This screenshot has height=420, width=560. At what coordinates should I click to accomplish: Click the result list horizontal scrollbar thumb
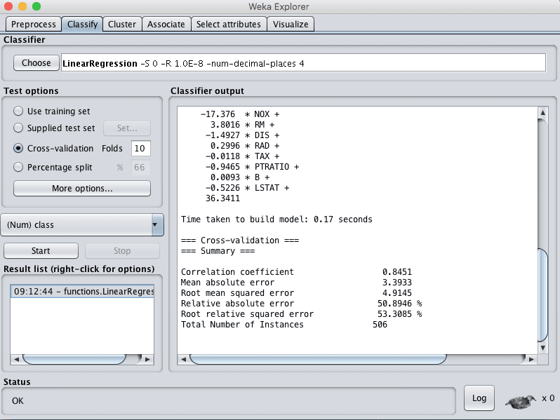[74, 359]
